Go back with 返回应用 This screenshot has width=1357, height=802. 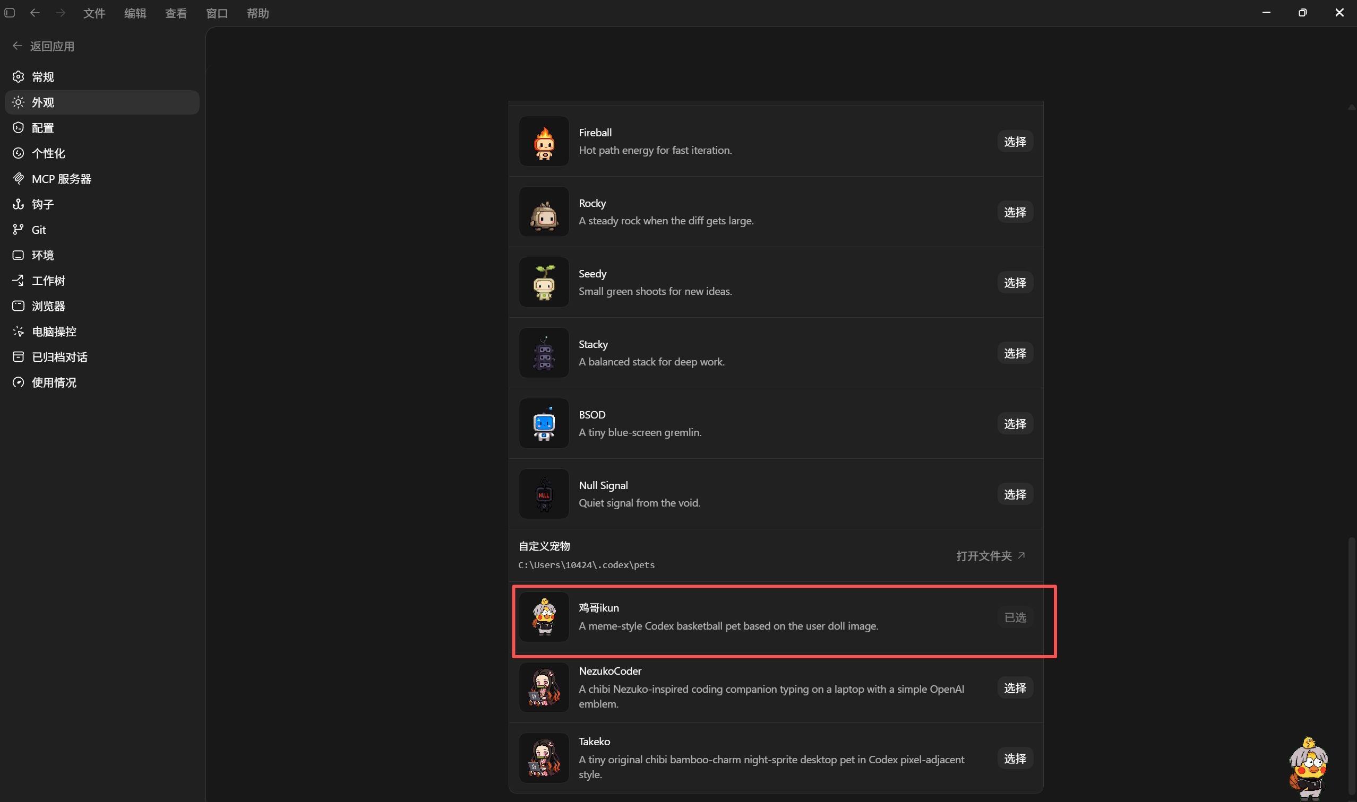pyautogui.click(x=43, y=46)
